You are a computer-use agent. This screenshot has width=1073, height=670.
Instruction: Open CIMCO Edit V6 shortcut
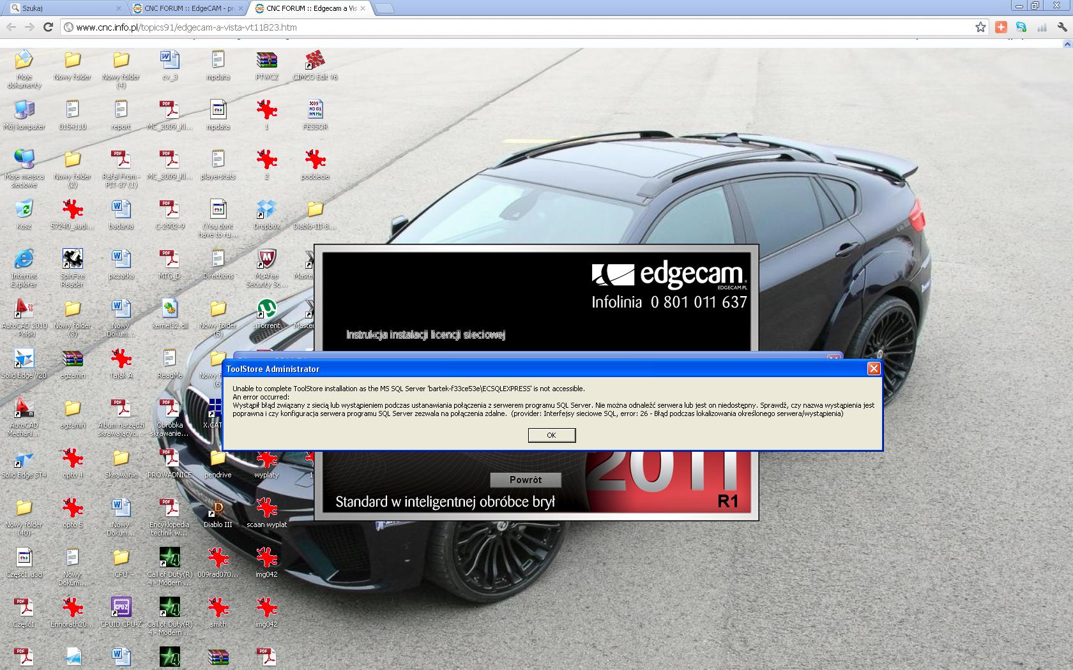pos(315,66)
